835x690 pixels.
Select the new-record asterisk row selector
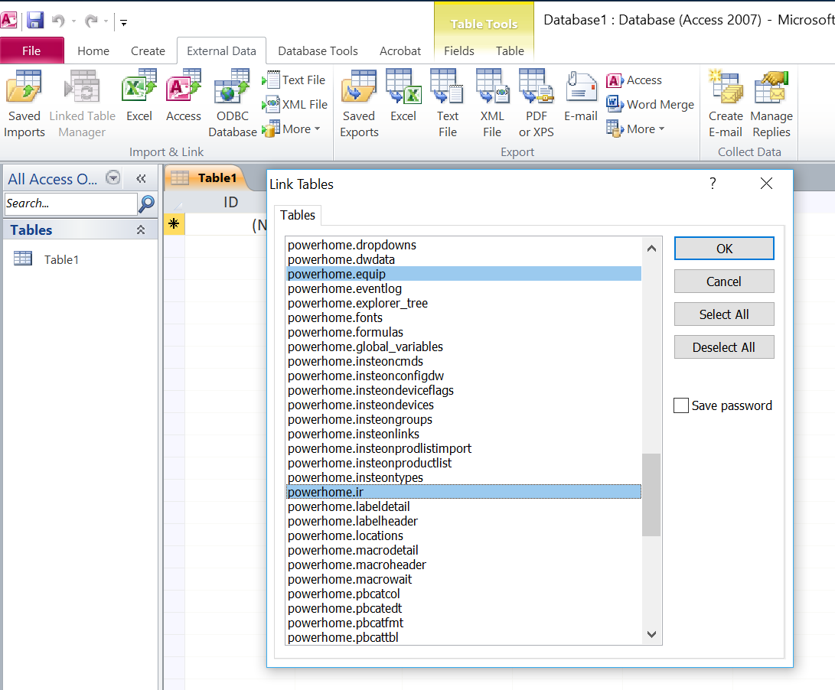pos(174,223)
